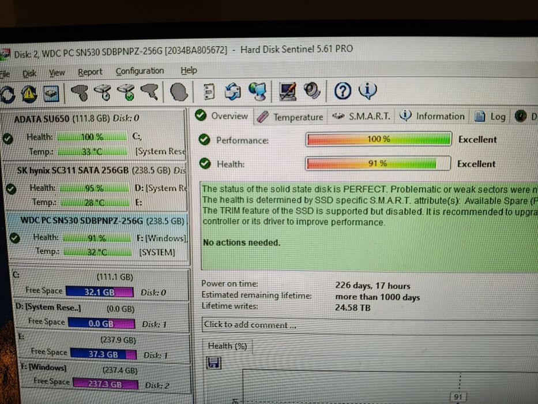Image resolution: width=538 pixels, height=404 pixels.
Task: Click the blue-green rotating arrows toolbar icon
Action: 232,92
